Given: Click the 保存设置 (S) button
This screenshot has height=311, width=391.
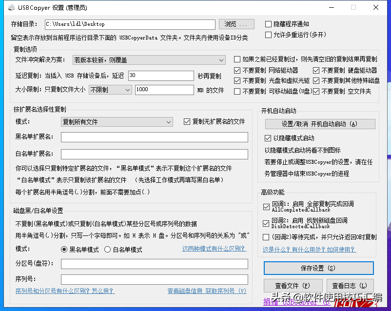Looking at the screenshot, I should [319, 268].
